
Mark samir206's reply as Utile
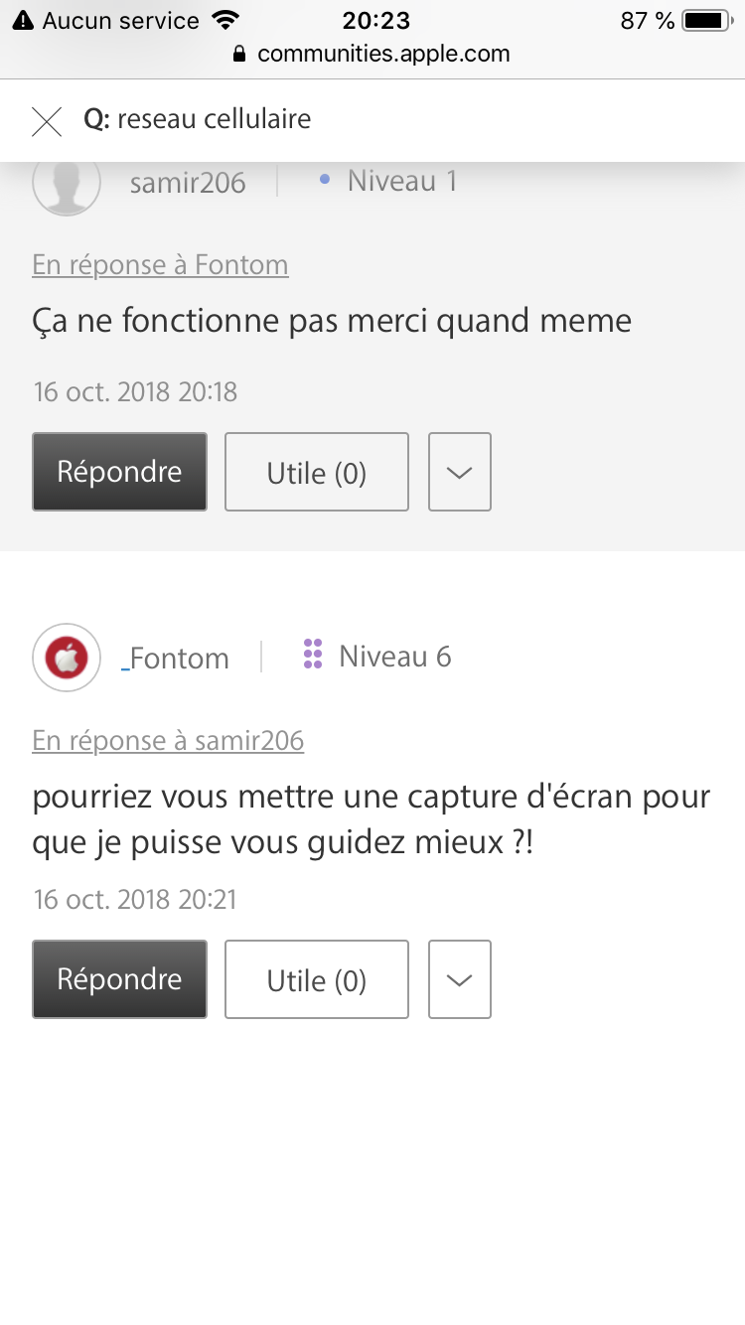[316, 472]
